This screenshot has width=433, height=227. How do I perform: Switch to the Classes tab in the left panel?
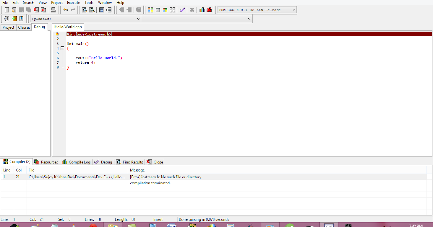click(x=24, y=27)
